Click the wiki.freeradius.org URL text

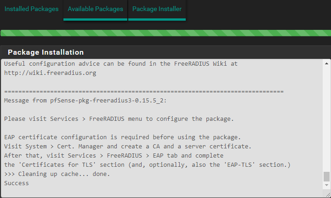[50, 73]
